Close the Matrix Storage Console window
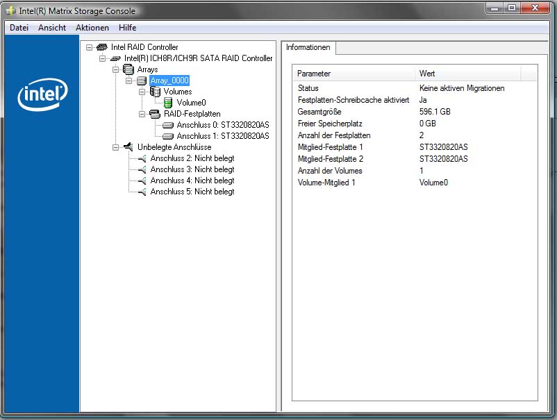This screenshot has width=557, height=420. pyautogui.click(x=535, y=8)
